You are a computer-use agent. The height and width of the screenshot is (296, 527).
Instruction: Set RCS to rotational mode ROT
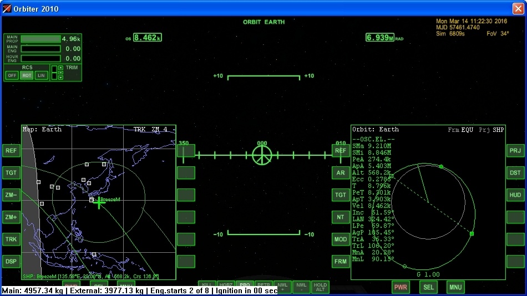27,75
